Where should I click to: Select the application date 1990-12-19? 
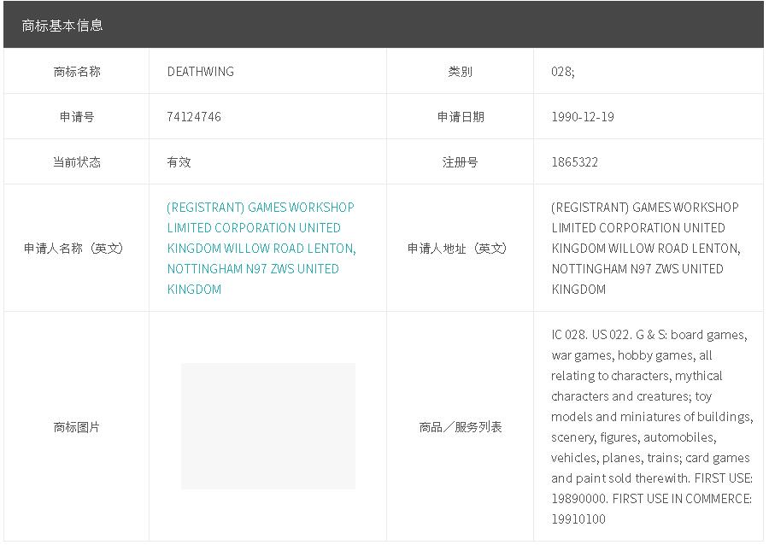pyautogui.click(x=583, y=117)
